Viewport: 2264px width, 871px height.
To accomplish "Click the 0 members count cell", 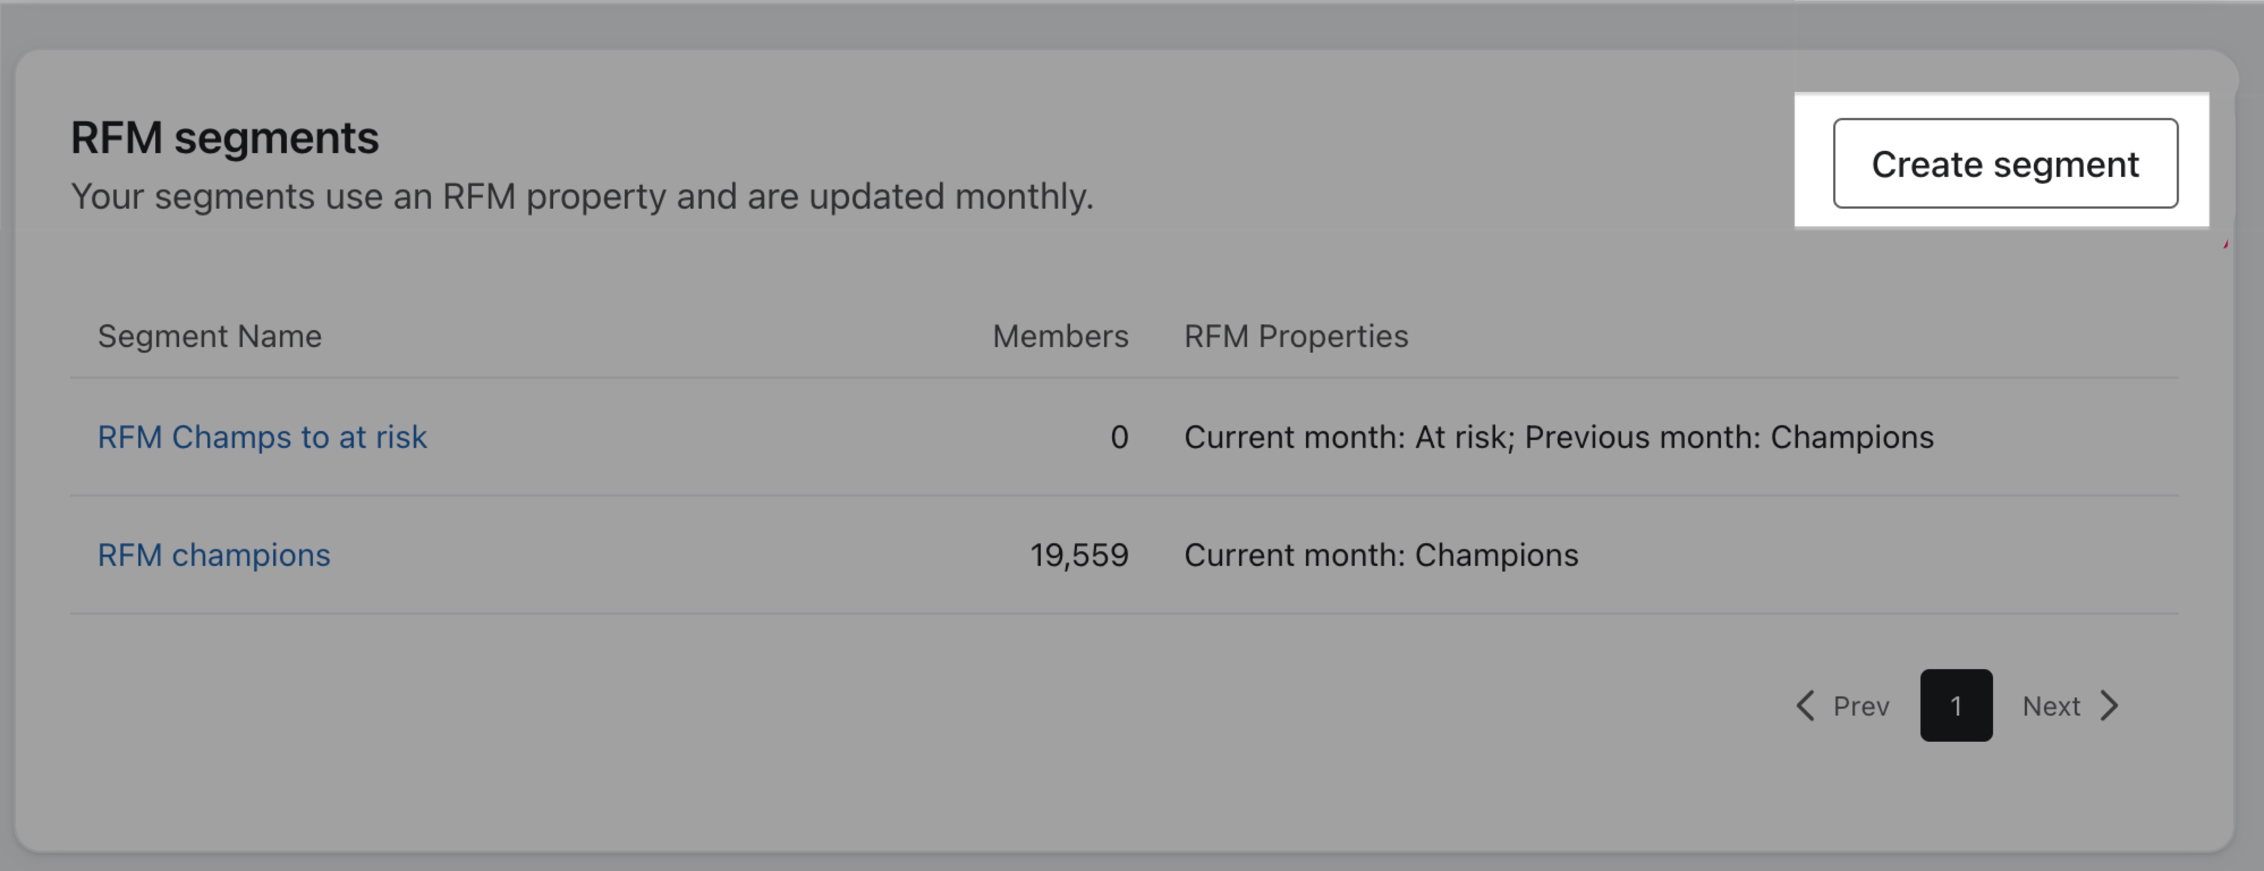I will tap(1118, 437).
